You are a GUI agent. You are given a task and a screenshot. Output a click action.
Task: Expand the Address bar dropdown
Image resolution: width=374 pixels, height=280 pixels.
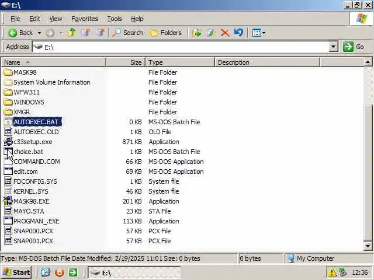(x=333, y=47)
